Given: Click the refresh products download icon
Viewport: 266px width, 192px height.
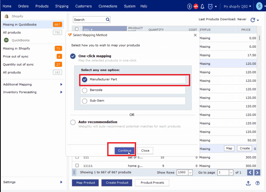Looking at the screenshot, I should (x=253, y=20).
